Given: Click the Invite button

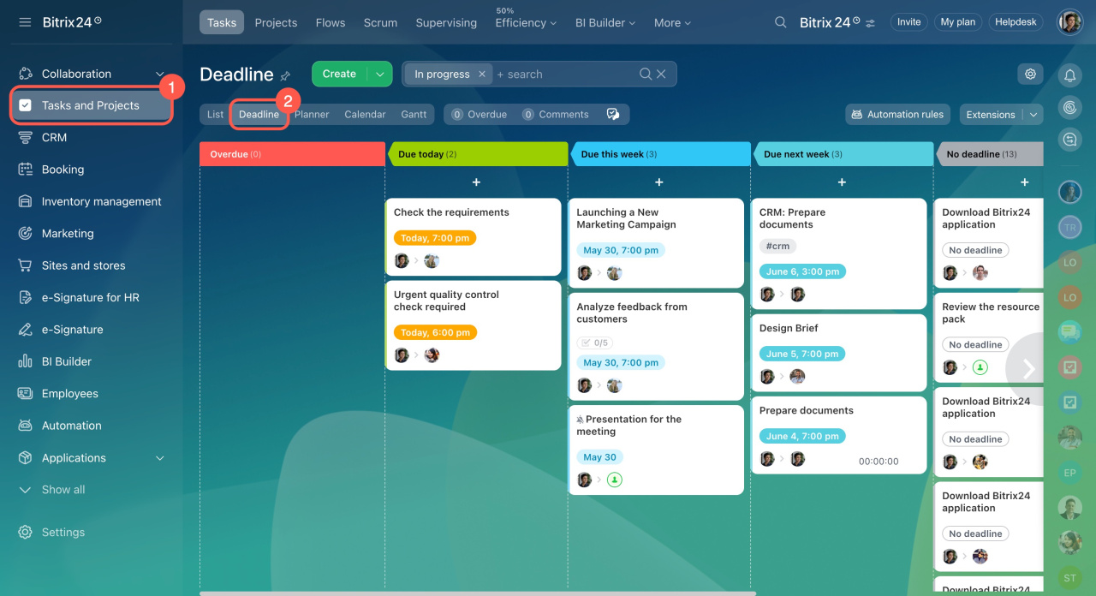Looking at the screenshot, I should pos(908,22).
